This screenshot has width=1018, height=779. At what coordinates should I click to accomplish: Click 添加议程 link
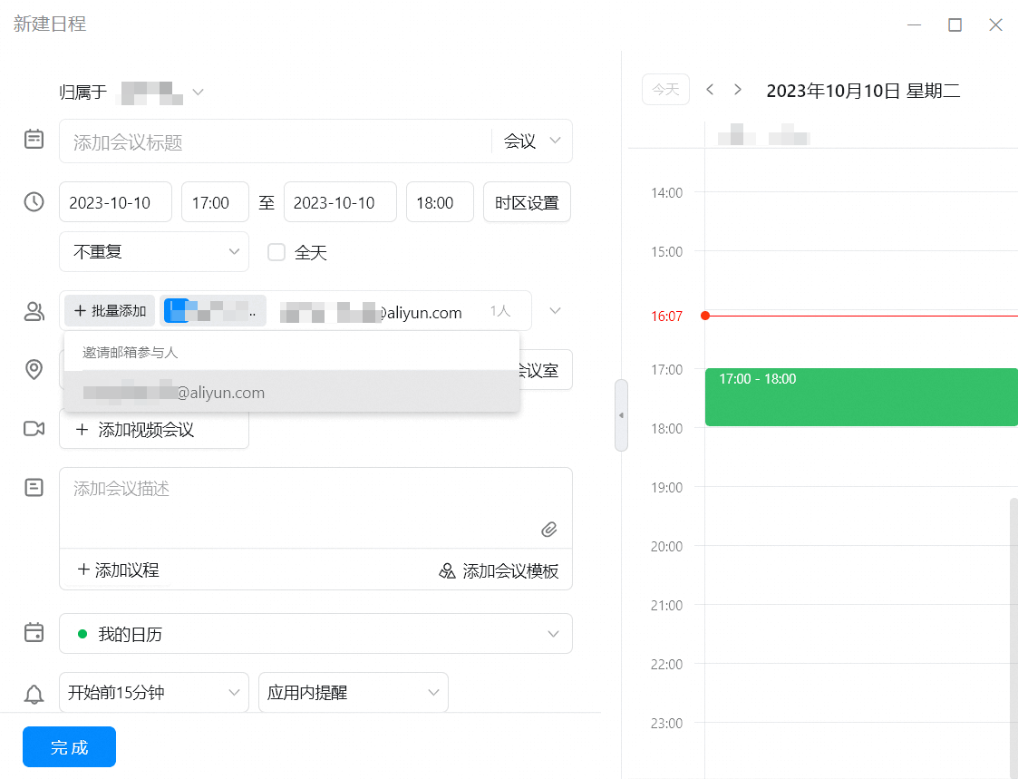pyautogui.click(x=118, y=570)
